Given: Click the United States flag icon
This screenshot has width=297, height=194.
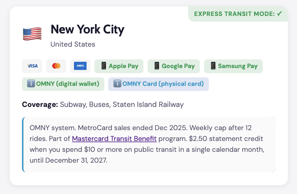Looking at the screenshot, I should coord(32,34).
